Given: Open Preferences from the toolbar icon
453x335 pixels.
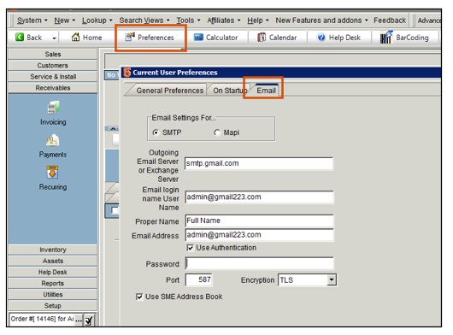Looking at the screenshot, I should (x=130, y=37).
